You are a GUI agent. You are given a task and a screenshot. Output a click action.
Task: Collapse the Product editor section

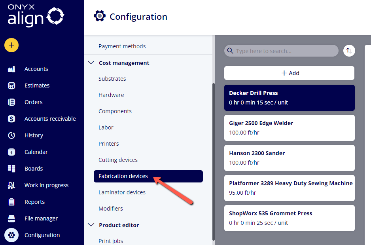(x=91, y=225)
